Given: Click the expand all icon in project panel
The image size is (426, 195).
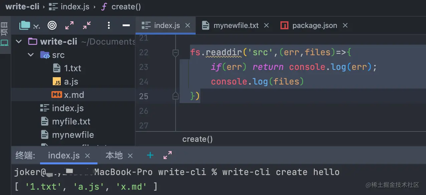Looking at the screenshot, I should coord(69,25).
